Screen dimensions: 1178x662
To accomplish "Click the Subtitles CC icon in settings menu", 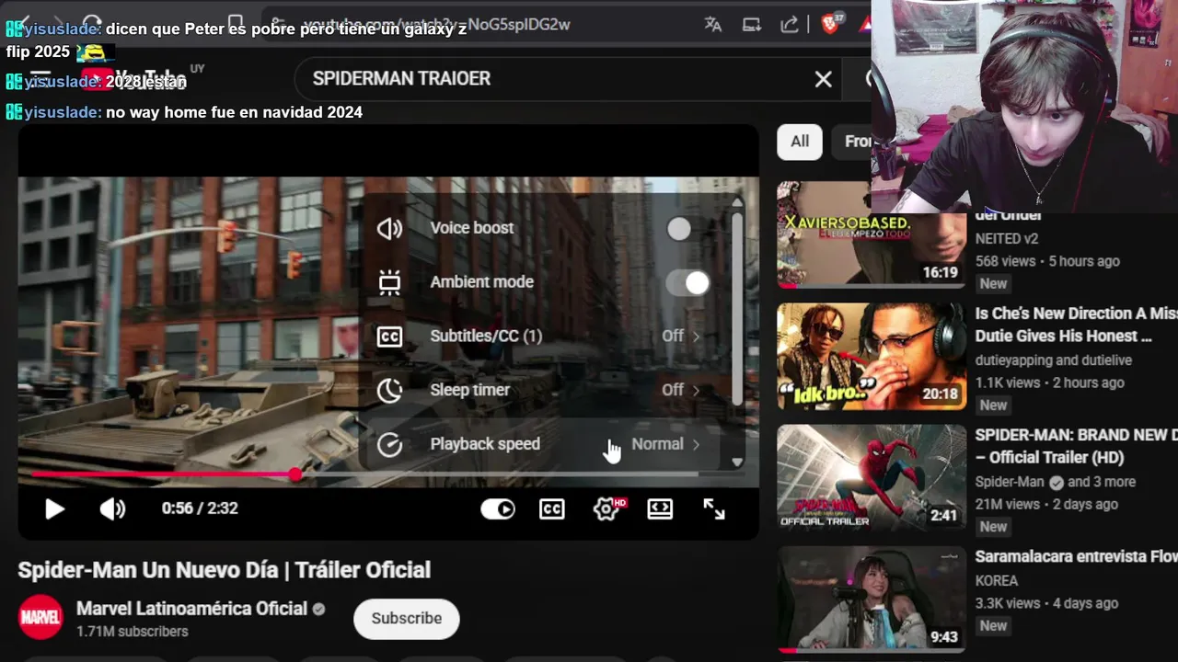I will point(390,337).
